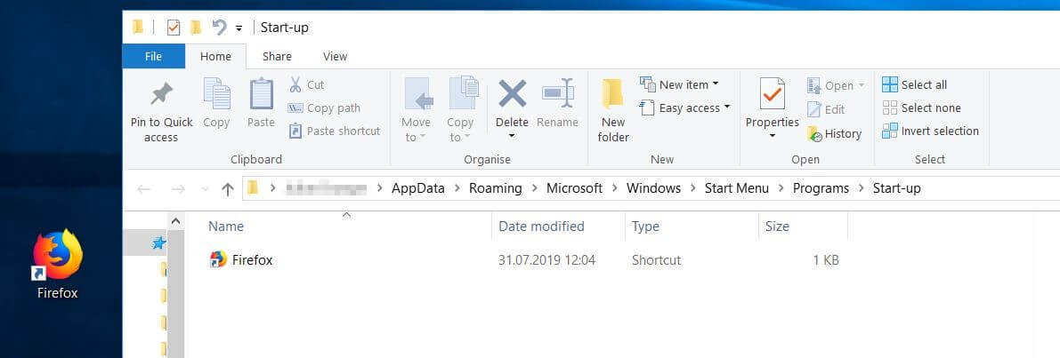The image size is (1060, 358).
Task: Choose Paste shortcut in the ribbon
Action: (334, 131)
